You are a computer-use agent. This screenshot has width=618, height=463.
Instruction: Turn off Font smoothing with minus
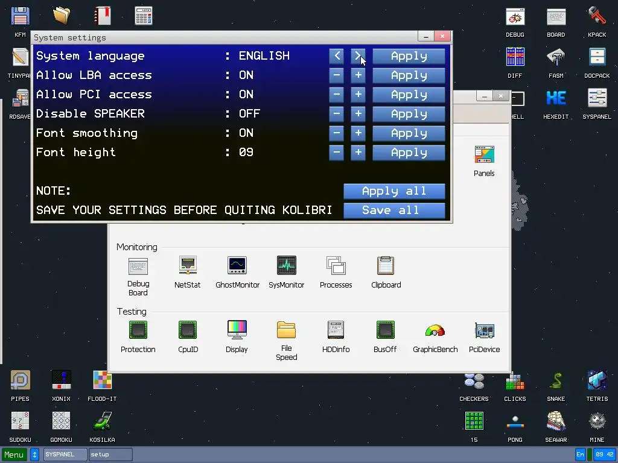coord(337,133)
